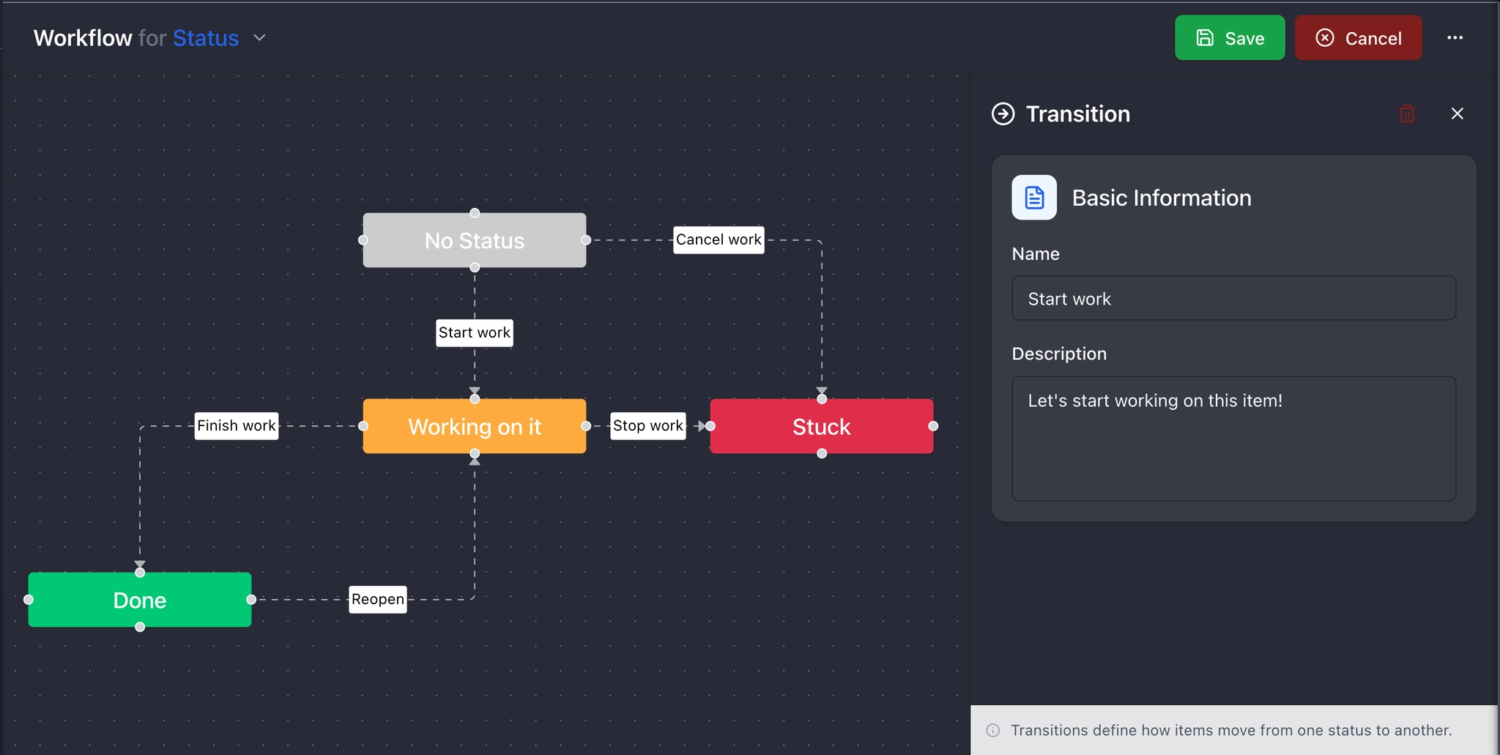
Task: Select the Start work transition label
Action: tap(474, 333)
